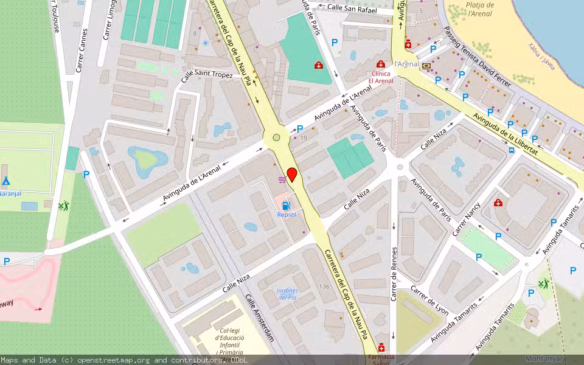
Task: Click the purple shopping cart icon
Action: (282, 180)
